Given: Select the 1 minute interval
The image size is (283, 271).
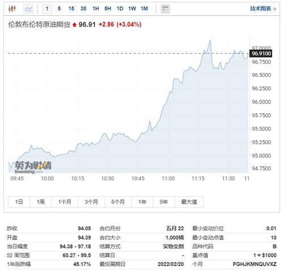Looking at the screenshot, I should (x=47, y=8).
